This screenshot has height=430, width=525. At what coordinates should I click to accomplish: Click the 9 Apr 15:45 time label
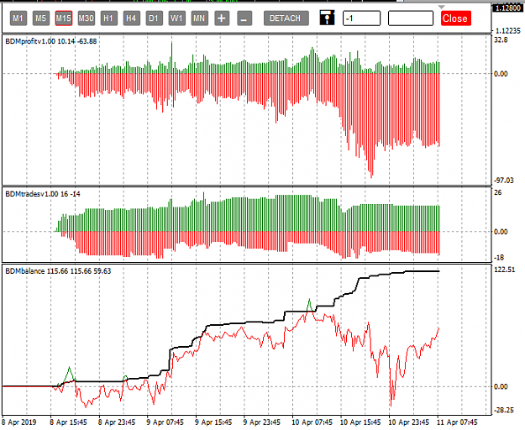point(213,422)
